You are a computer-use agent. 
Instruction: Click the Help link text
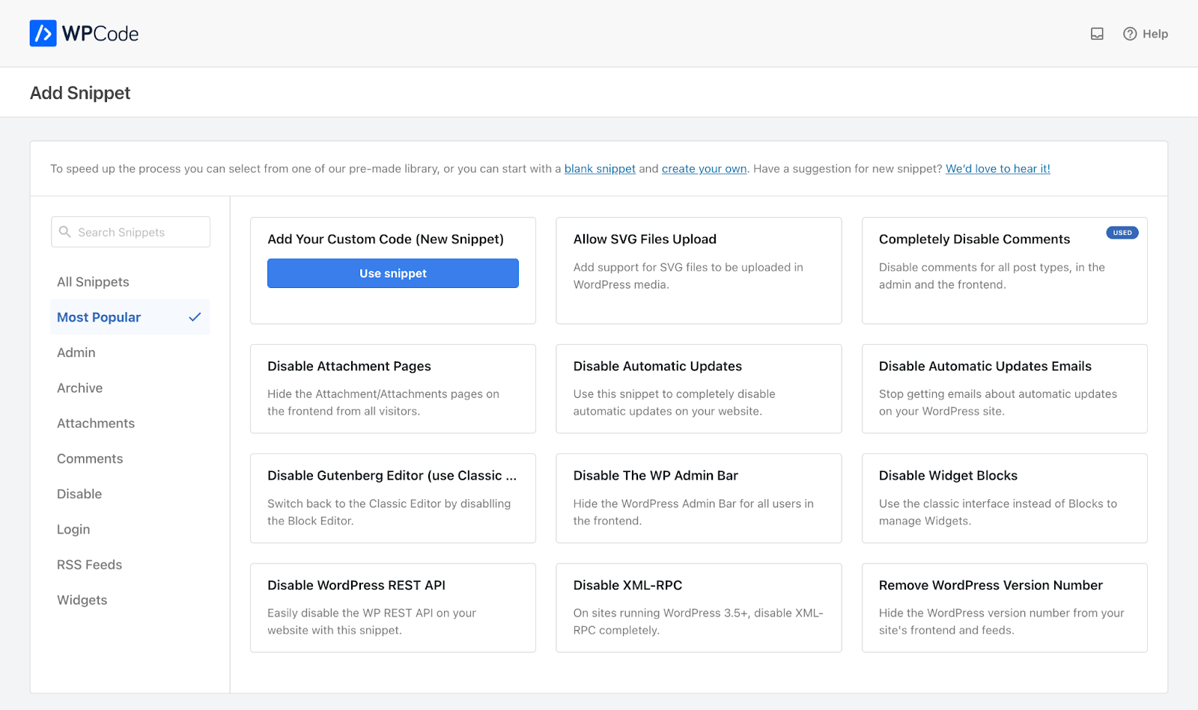[1155, 34]
